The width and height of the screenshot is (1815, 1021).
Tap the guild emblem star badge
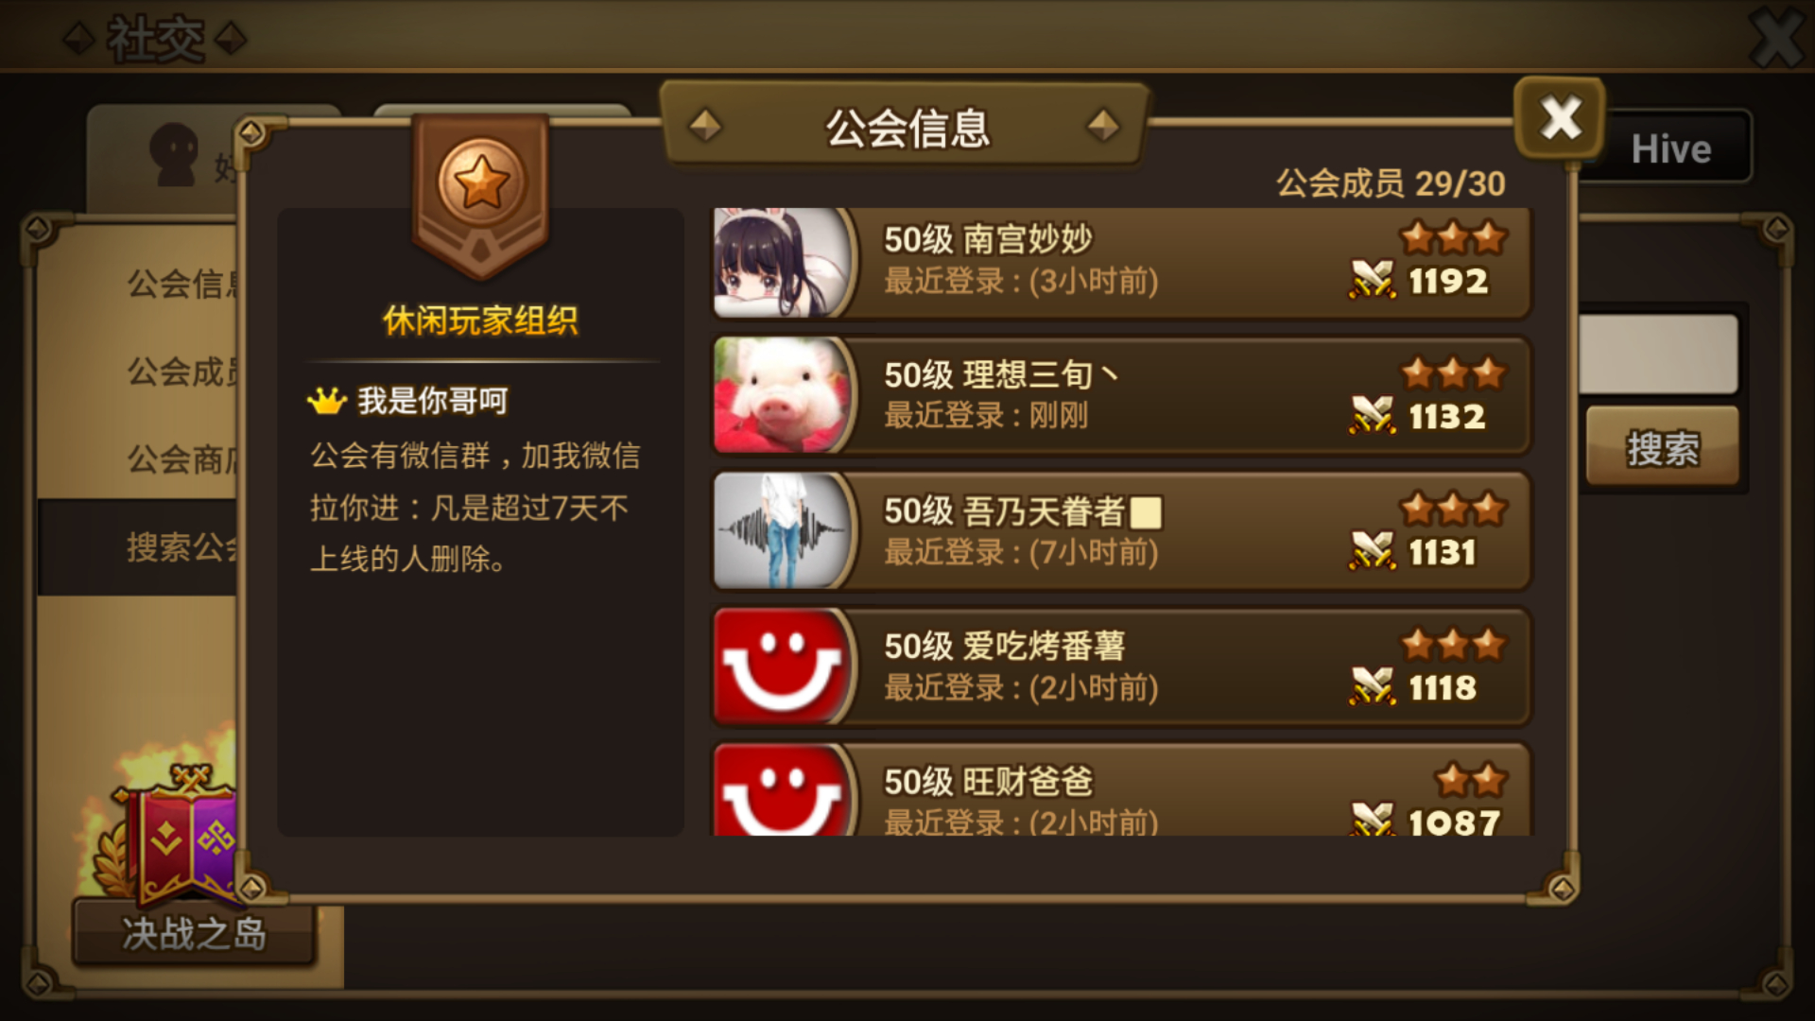click(x=480, y=195)
